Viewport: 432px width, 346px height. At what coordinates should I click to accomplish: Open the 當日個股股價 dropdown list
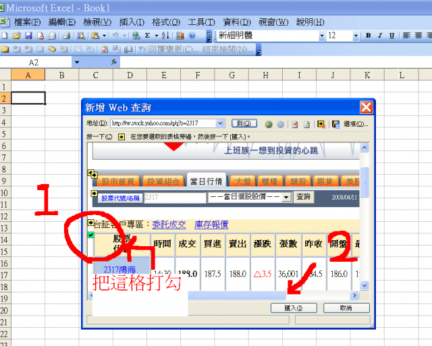[286, 198]
